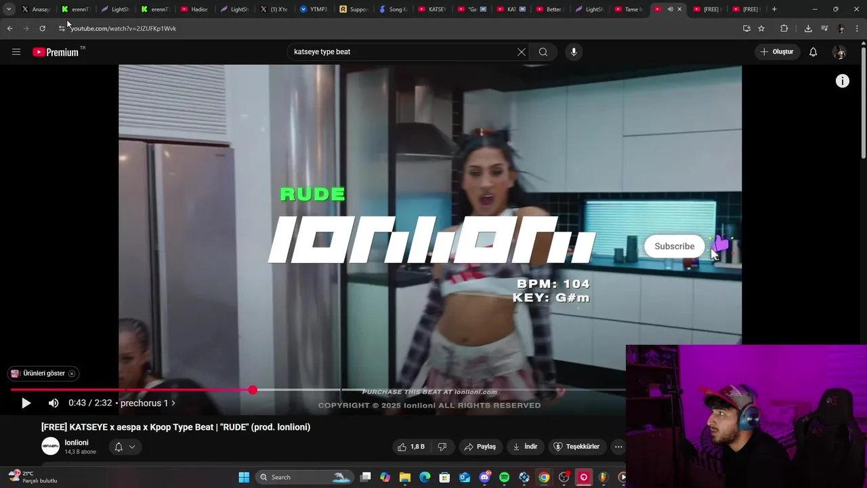Open the weather widget showing 21°C
The width and height of the screenshot is (867, 488).
click(x=33, y=477)
